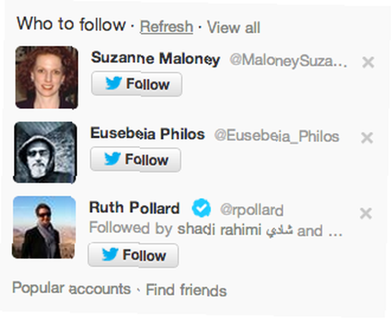The height and width of the screenshot is (320, 392).
Task: Click the @rpollard handle
Action: tap(252, 210)
